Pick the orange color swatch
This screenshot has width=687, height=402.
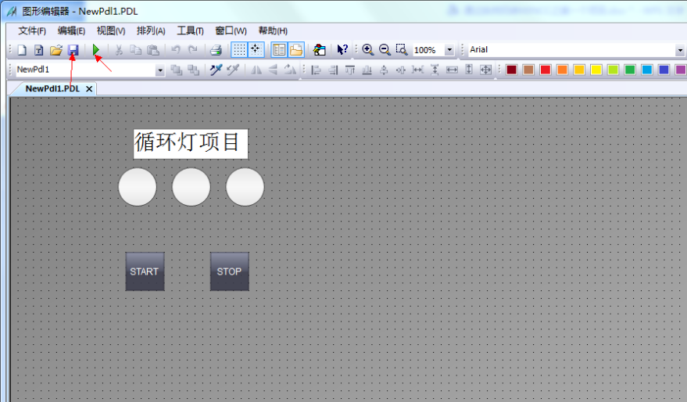coord(562,70)
